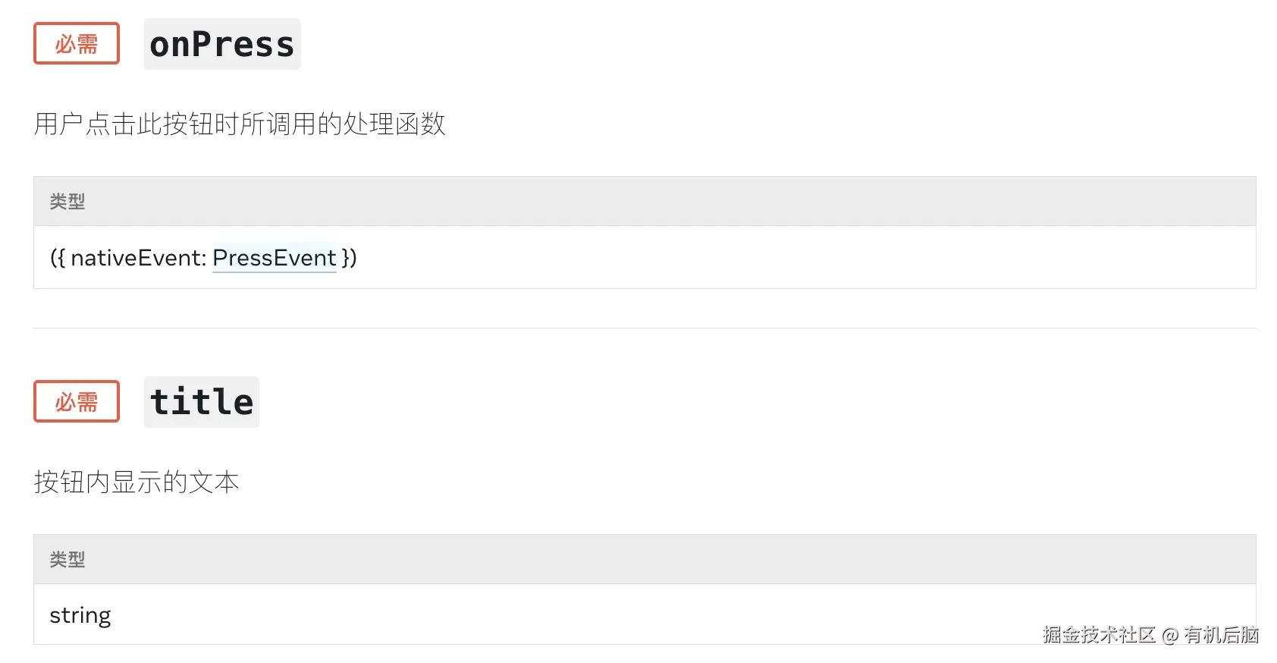Click the horizontal divider between props
This screenshot has height=663, width=1277.
click(x=645, y=328)
